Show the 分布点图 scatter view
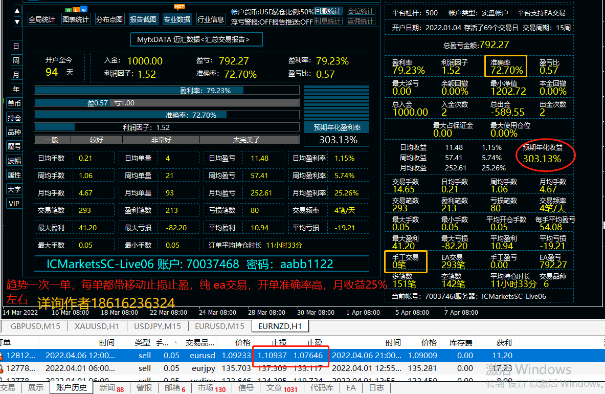The image size is (605, 394). pyautogui.click(x=109, y=19)
